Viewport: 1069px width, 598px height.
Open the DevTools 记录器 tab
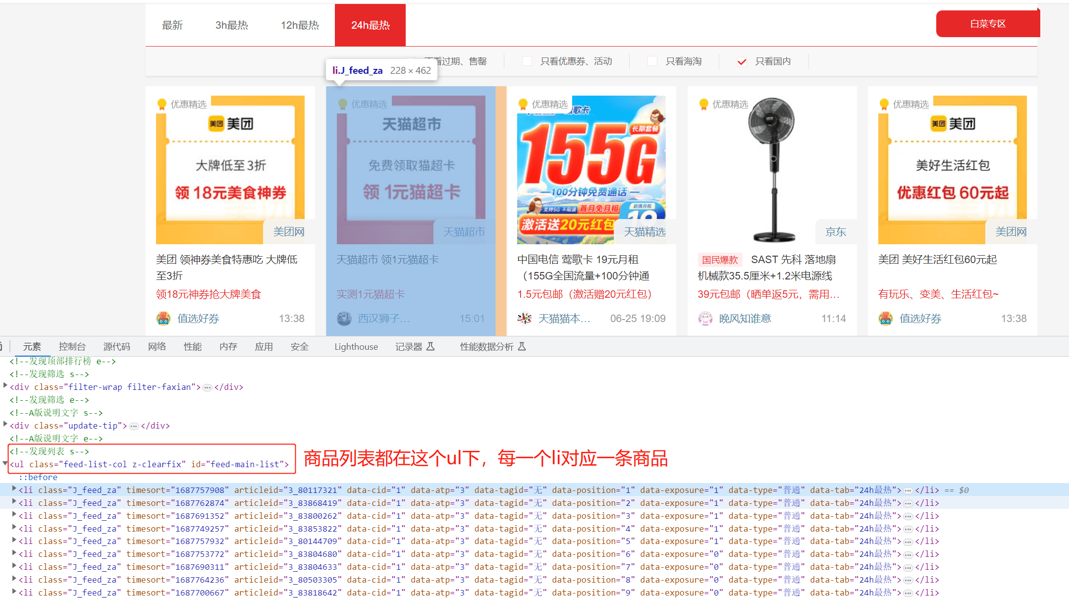pyautogui.click(x=415, y=347)
